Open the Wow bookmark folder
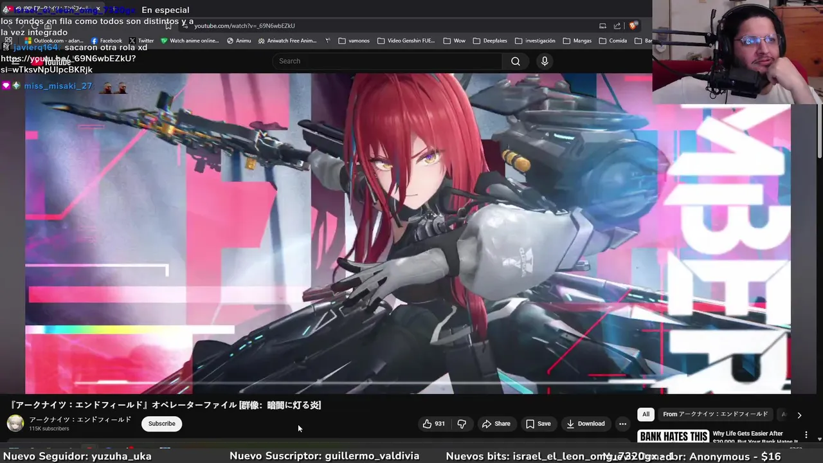 (x=455, y=41)
